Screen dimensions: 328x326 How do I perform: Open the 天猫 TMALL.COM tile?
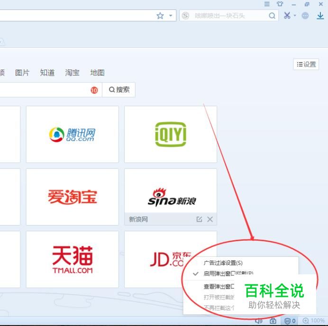click(73, 259)
